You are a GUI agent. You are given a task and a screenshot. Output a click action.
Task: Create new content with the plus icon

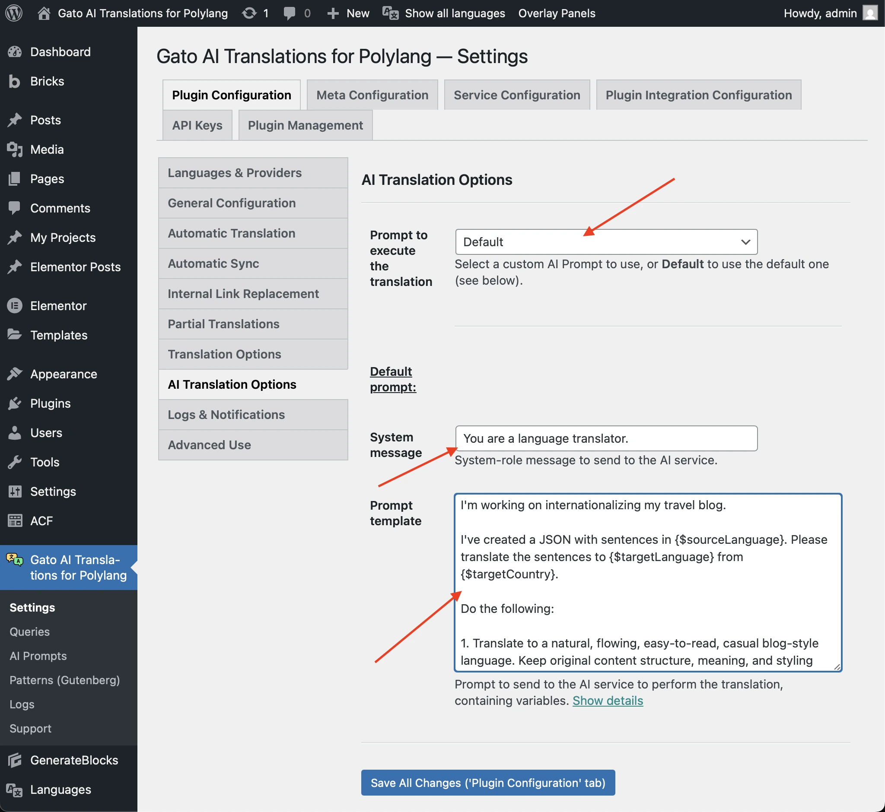(x=333, y=13)
